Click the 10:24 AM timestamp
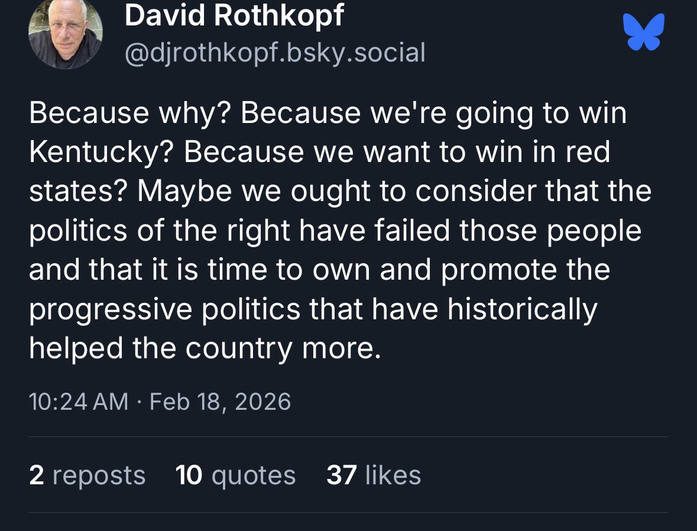The height and width of the screenshot is (531, 697). 78,402
